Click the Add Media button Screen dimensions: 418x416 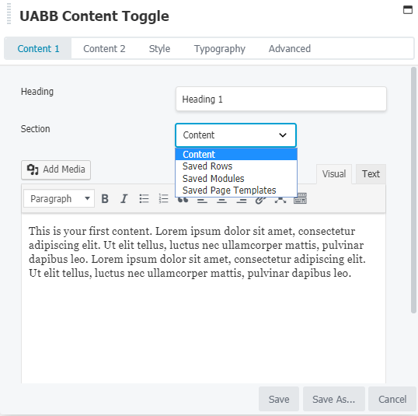coord(56,170)
